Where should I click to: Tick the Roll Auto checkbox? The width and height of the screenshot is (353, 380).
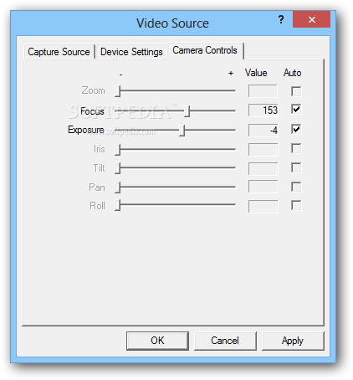point(296,205)
